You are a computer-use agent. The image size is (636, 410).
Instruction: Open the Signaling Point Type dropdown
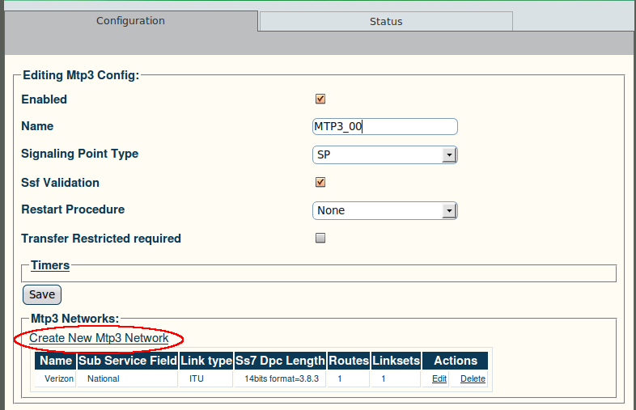point(385,155)
